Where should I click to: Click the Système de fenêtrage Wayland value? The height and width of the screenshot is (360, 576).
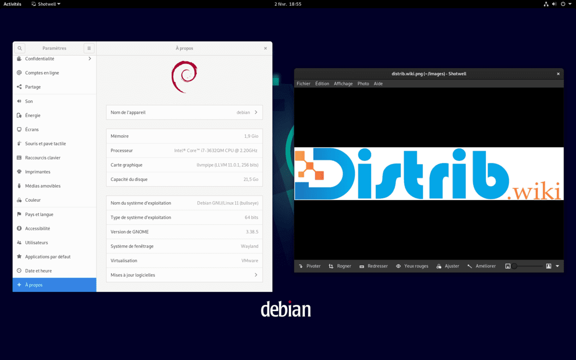coord(250,246)
